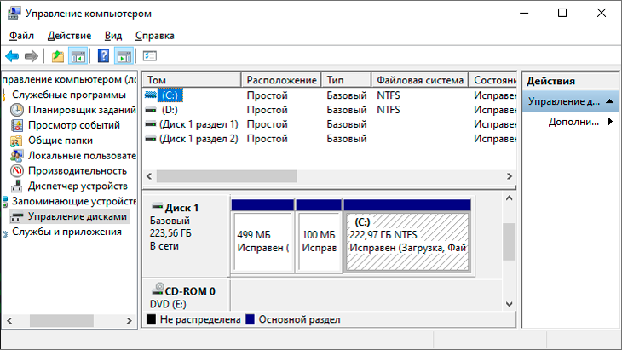
Task: Sort by the Расположение column header
Action: [281, 80]
